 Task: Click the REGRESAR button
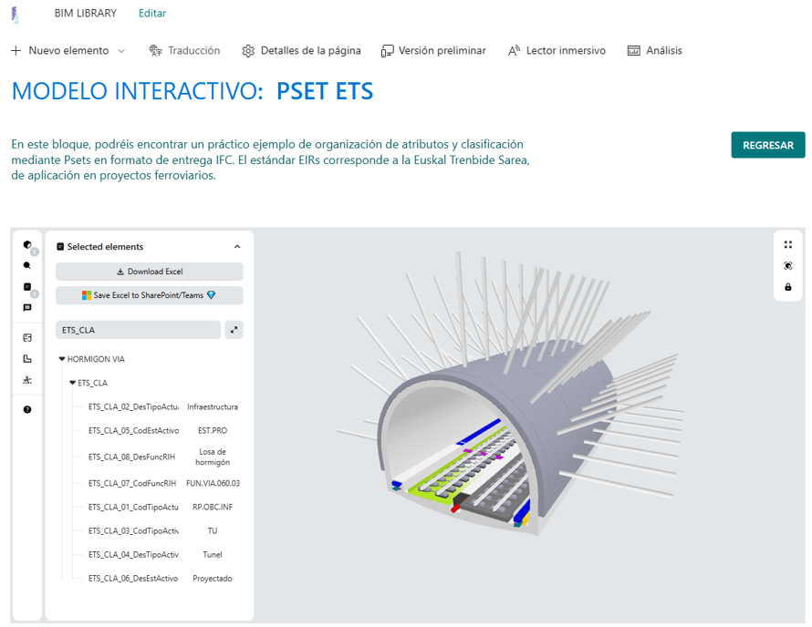tap(767, 145)
